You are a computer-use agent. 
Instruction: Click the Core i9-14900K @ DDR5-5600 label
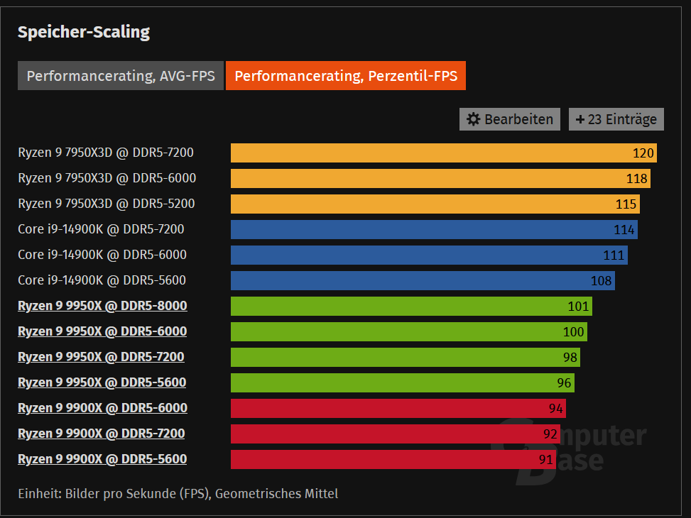102,280
